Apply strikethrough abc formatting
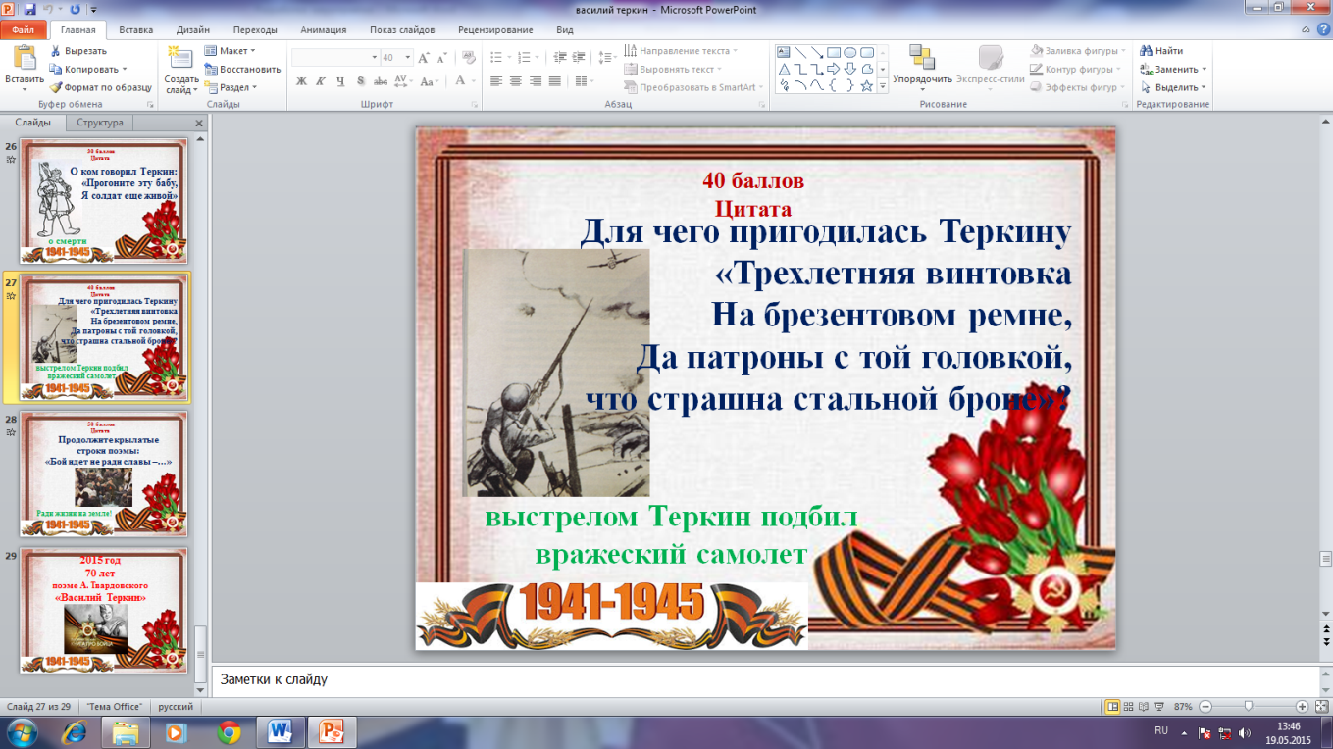The height and width of the screenshot is (749, 1333). (381, 81)
